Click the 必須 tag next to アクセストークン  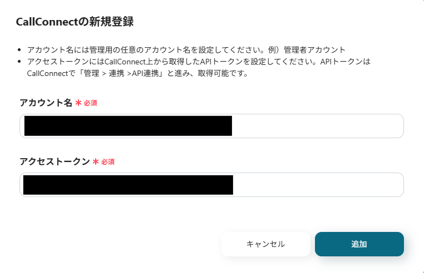pos(108,162)
